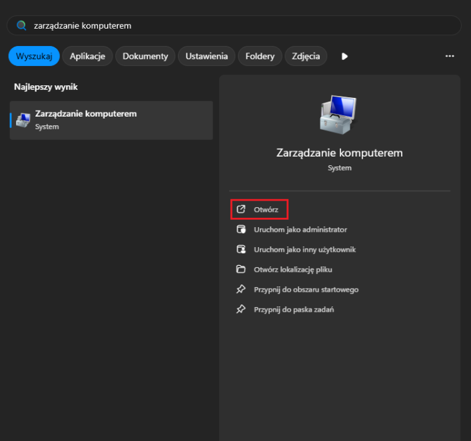
Task: Click the folder icon for Otwórz lokalizację pliku
Action: pos(241,269)
